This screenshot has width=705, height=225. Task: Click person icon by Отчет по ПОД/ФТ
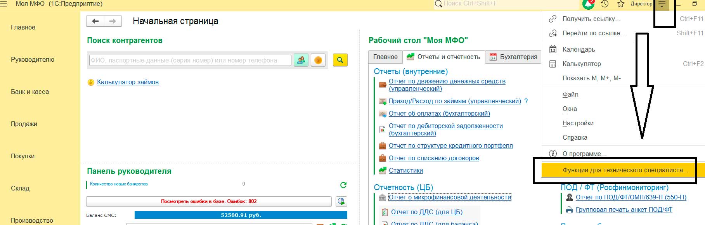click(x=569, y=197)
